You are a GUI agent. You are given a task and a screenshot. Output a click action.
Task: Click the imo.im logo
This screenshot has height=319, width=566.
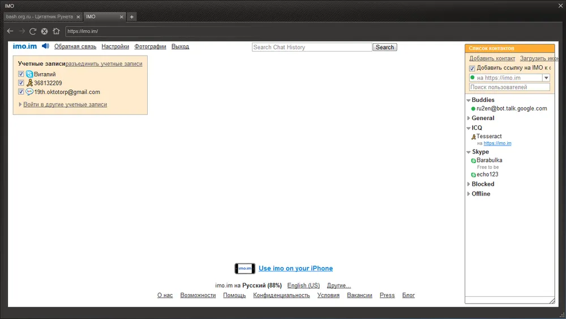pos(24,46)
